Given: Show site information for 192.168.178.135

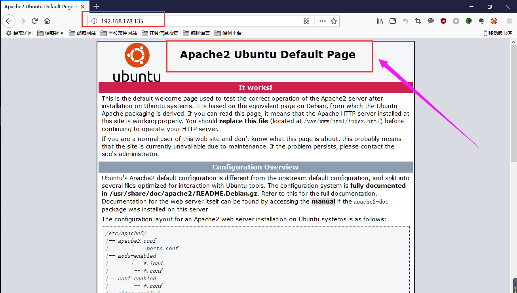Looking at the screenshot, I should point(94,21).
